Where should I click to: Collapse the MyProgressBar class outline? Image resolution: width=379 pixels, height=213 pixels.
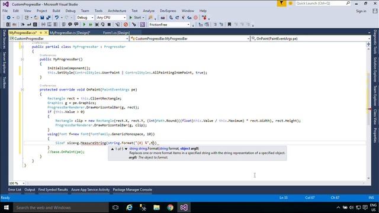click(x=22, y=47)
